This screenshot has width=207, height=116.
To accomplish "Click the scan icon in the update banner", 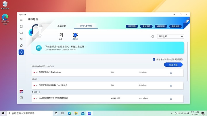I will [39, 48].
